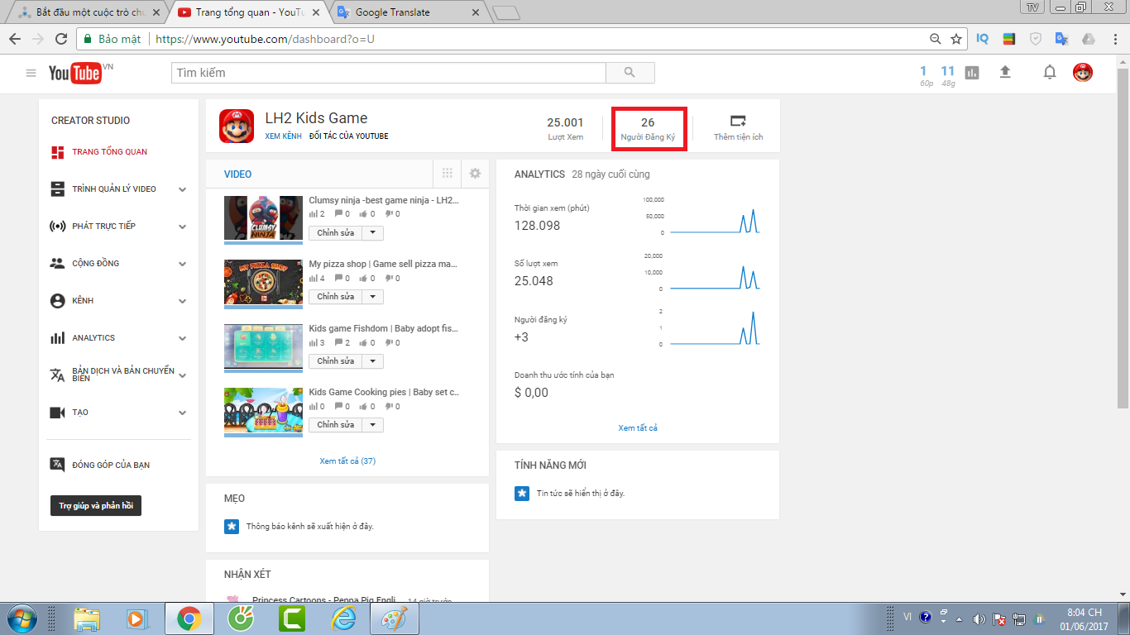Click the Tìm kiếm search field

pyautogui.click(x=389, y=73)
